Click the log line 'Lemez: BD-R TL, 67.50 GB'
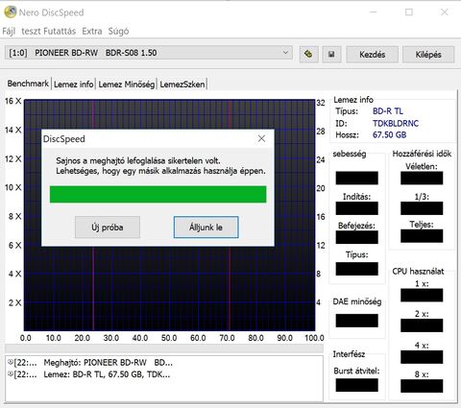461x408 pixels. pos(107,374)
